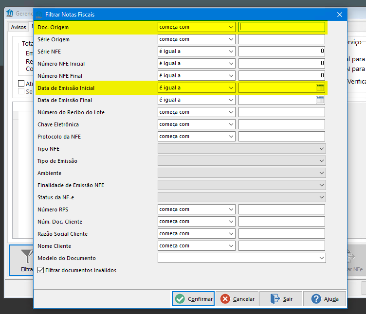Viewport: 366px width, 314px height.
Task: Open Chave Eletrônica operator dropdown
Action: coord(196,124)
